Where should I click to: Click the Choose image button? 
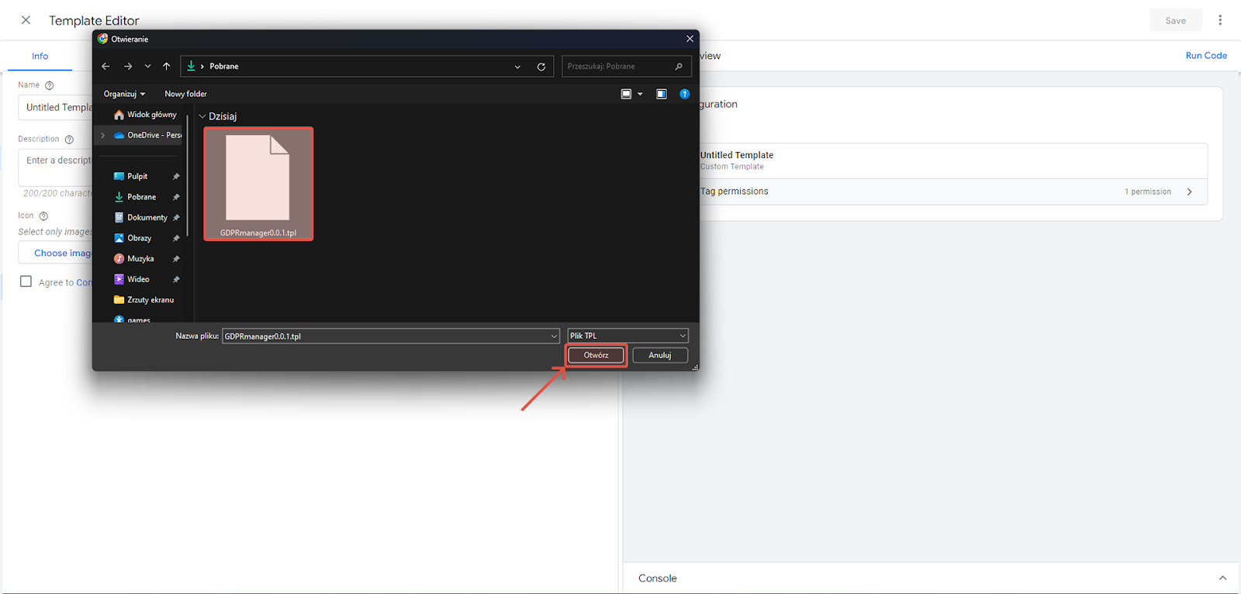point(56,253)
